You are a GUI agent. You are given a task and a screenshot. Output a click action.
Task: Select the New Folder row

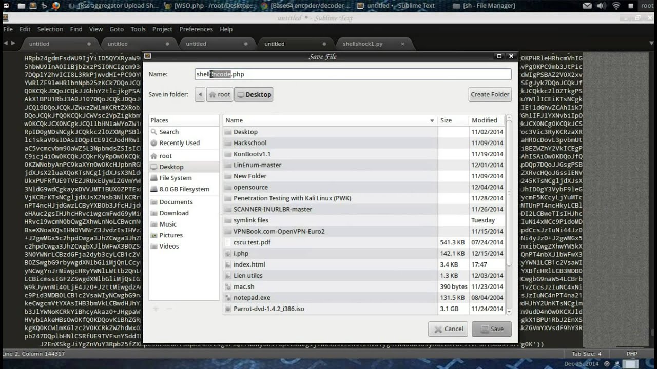[x=364, y=176]
